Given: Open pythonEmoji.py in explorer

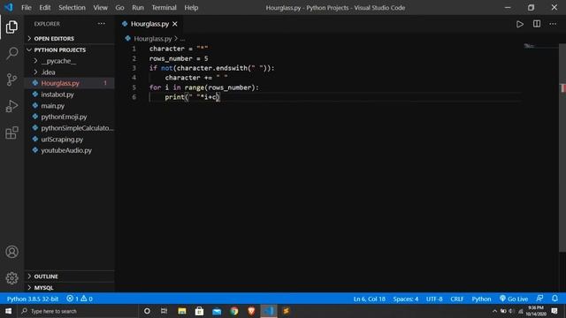Looking at the screenshot, I should 70,117.
